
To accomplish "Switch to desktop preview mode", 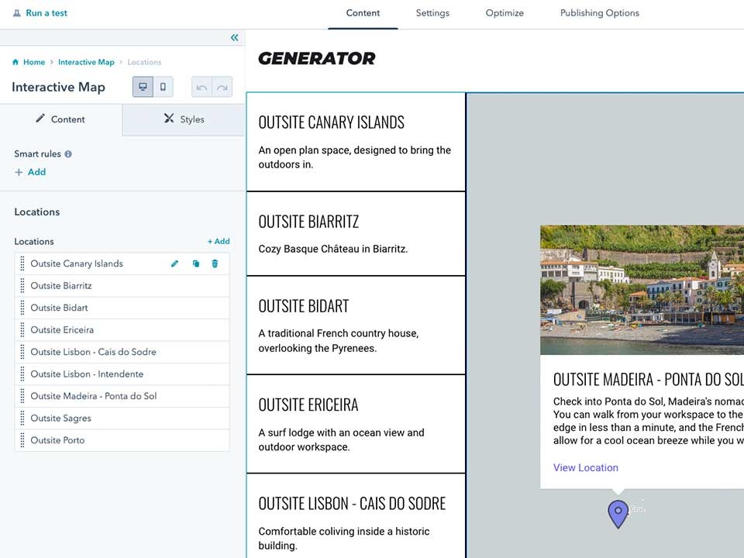I will [143, 87].
